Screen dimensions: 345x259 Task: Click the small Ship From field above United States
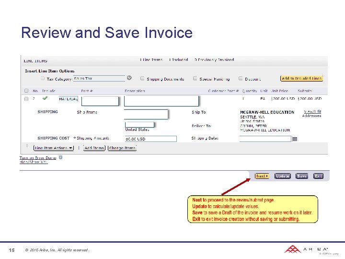139,125
